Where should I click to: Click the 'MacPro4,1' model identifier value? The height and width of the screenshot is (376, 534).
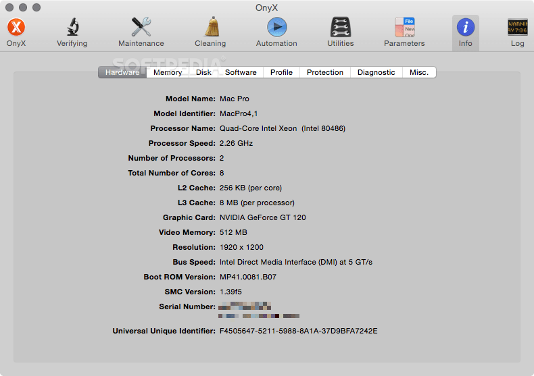tap(239, 113)
